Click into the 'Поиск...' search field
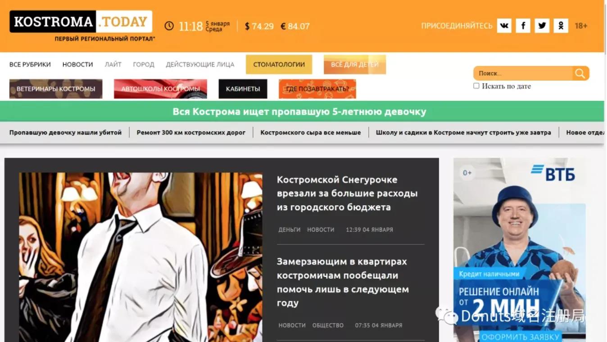Image resolution: width=607 pixels, height=342 pixels. pos(523,73)
